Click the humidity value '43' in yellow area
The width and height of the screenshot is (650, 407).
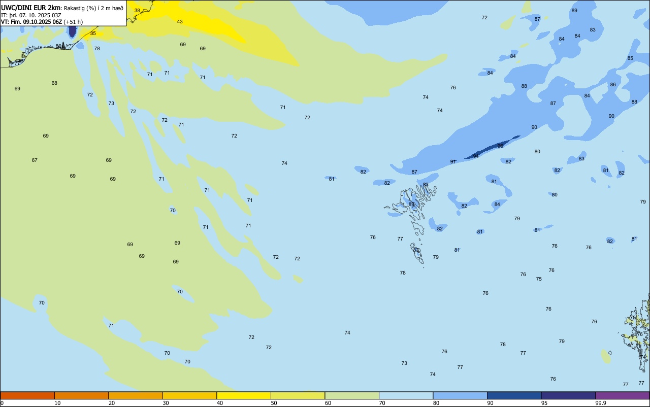coord(180,21)
